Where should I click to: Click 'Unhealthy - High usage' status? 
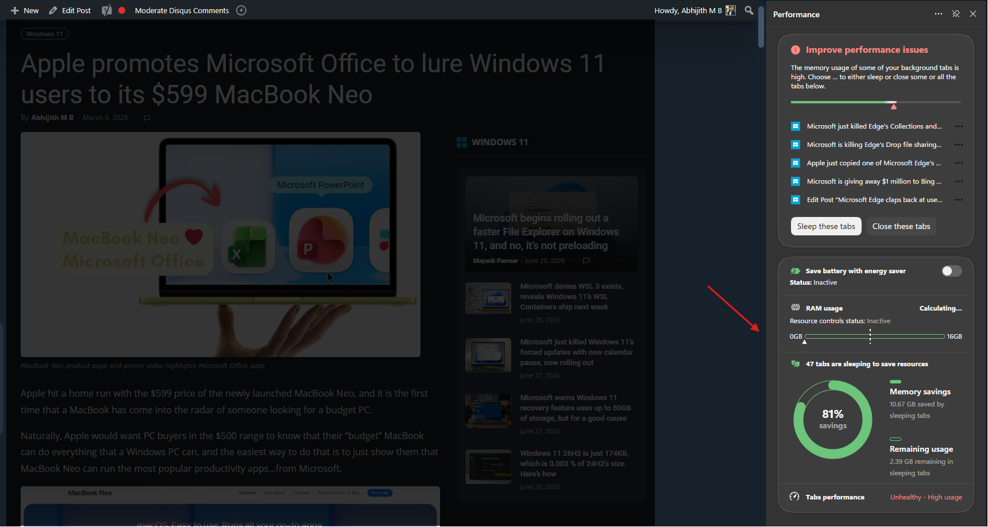tap(926, 497)
